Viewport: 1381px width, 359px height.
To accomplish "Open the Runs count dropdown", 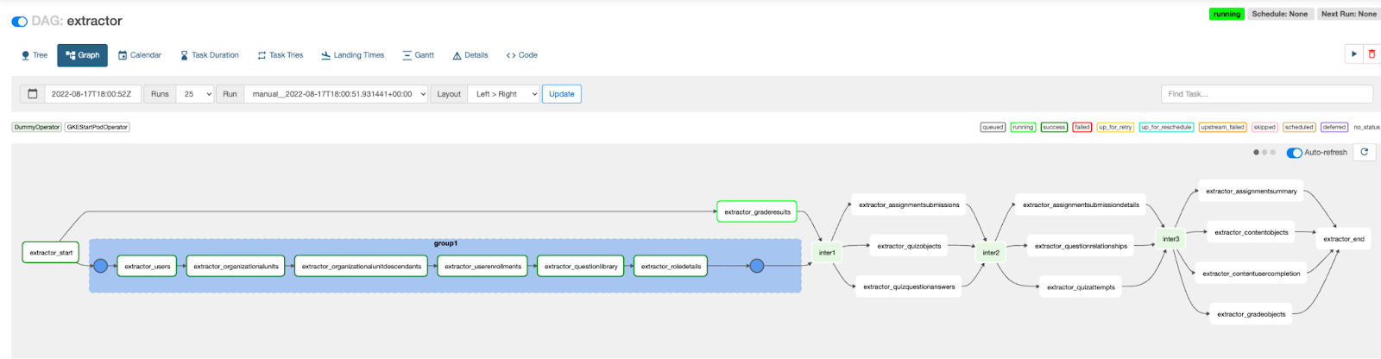I will point(195,94).
